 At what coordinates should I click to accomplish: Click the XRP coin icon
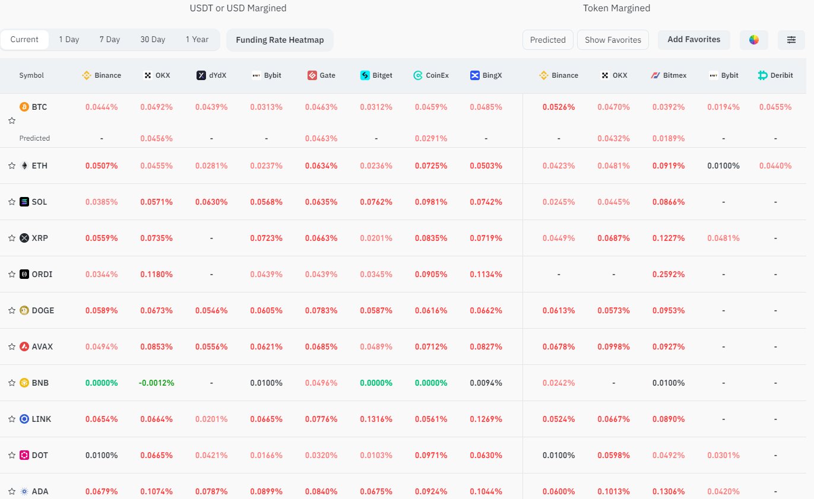24,238
